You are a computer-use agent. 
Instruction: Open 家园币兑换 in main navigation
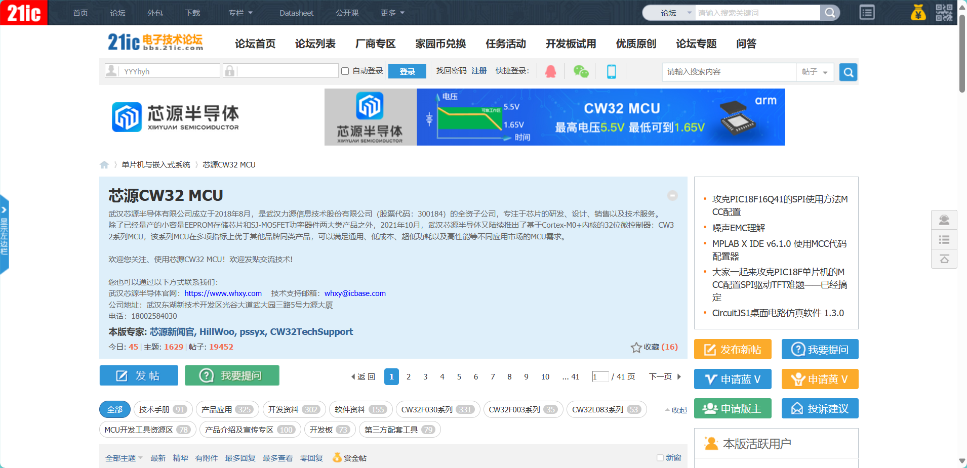click(440, 44)
